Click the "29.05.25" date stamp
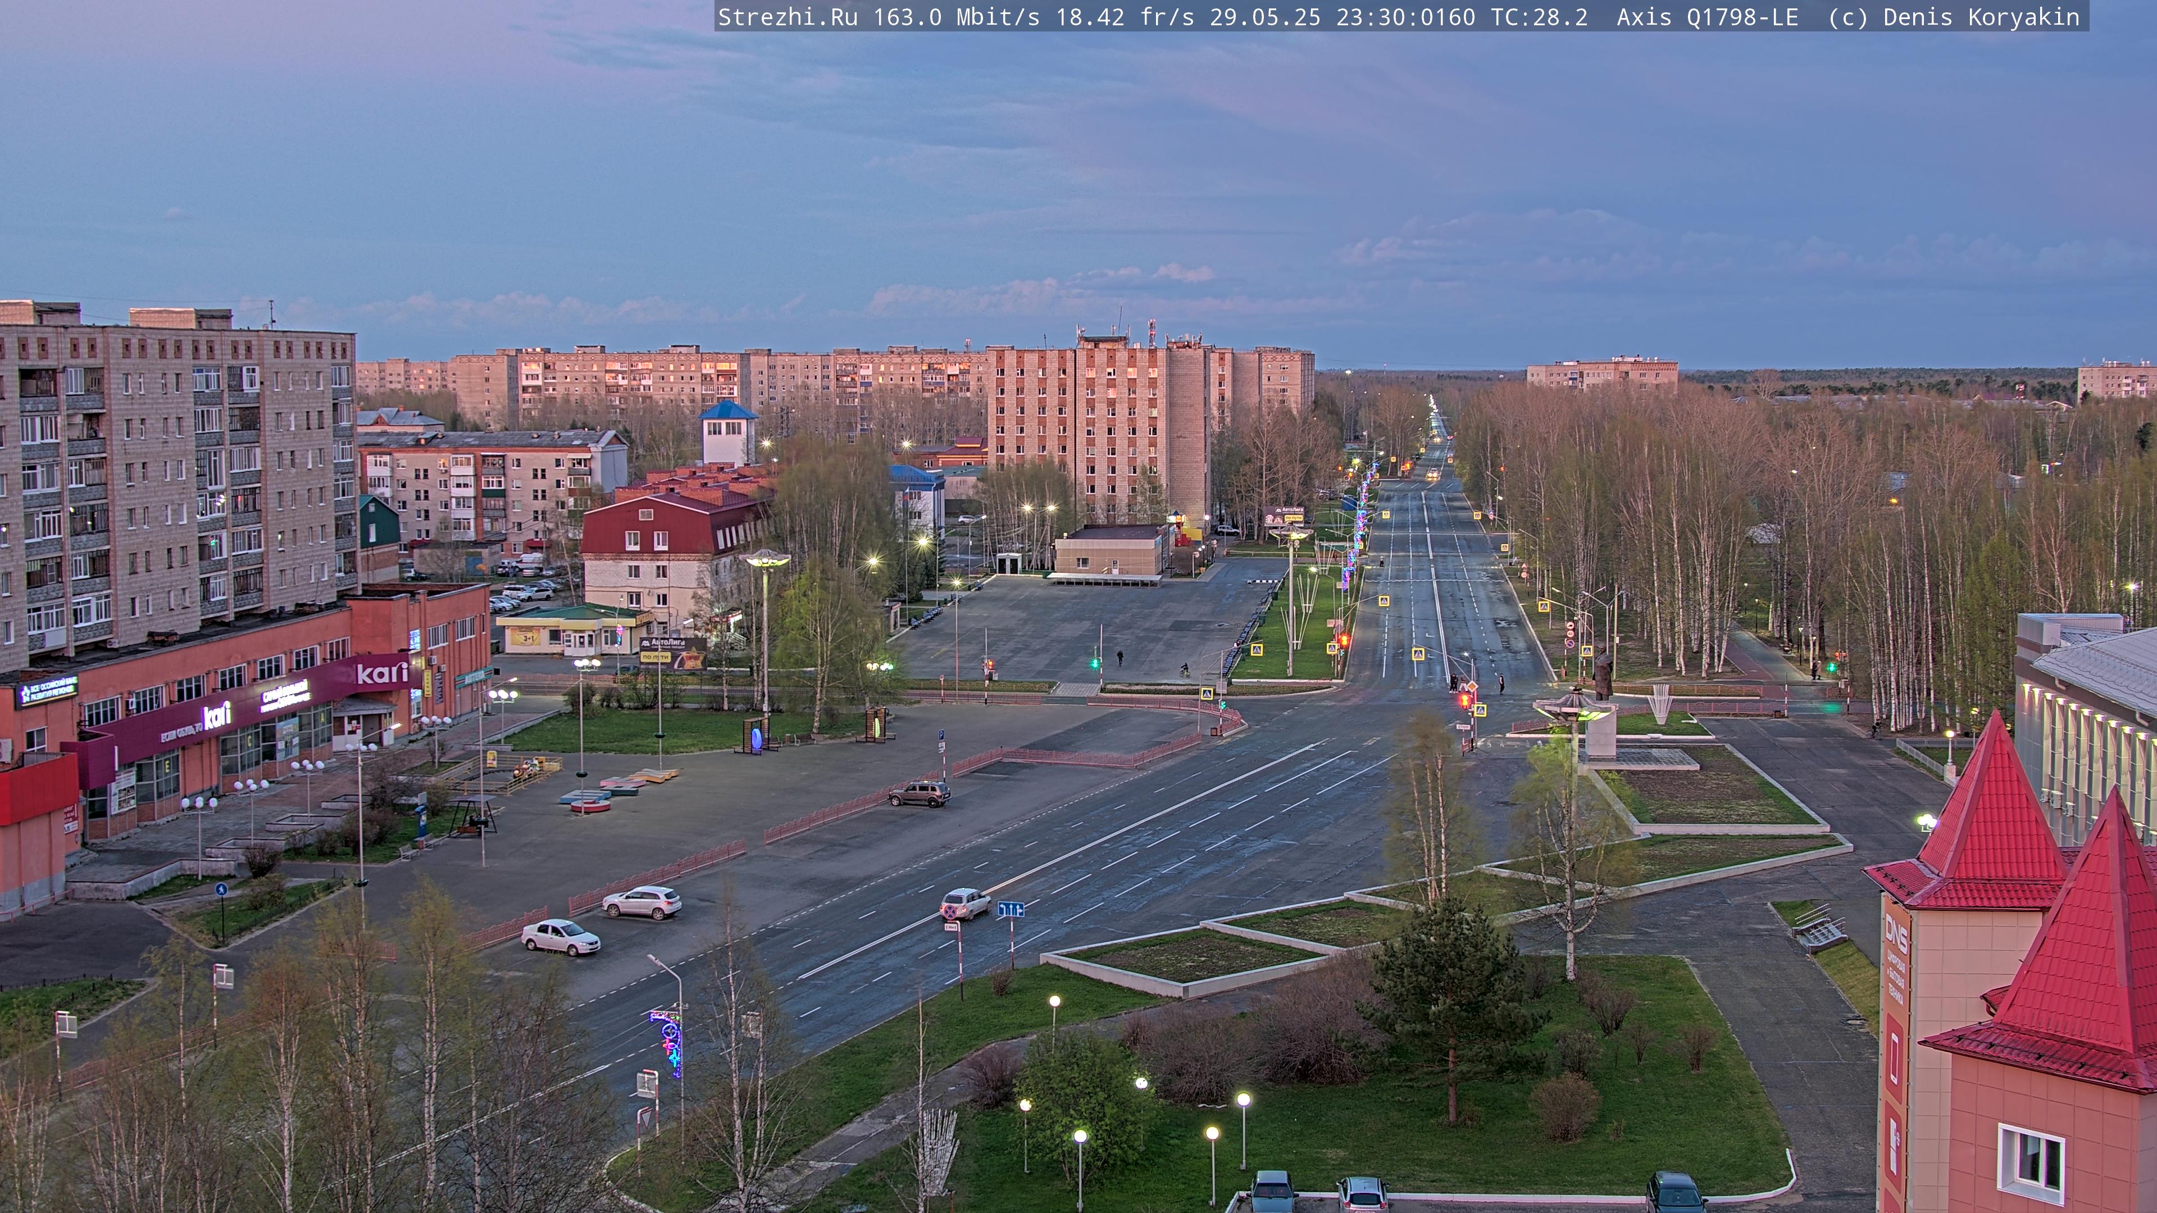Screen dimensions: 2157x1213 1265,17
